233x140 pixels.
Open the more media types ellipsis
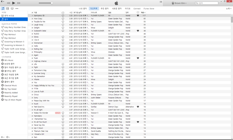coord(17,9)
